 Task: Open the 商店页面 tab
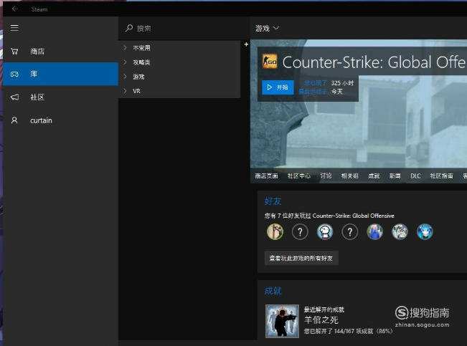pyautogui.click(x=266, y=176)
